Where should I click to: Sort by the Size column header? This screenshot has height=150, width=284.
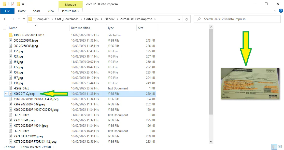[141, 28]
